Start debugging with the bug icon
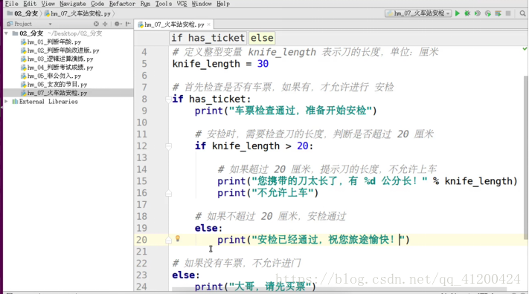Screen dimensions: 529x294 coord(467,13)
